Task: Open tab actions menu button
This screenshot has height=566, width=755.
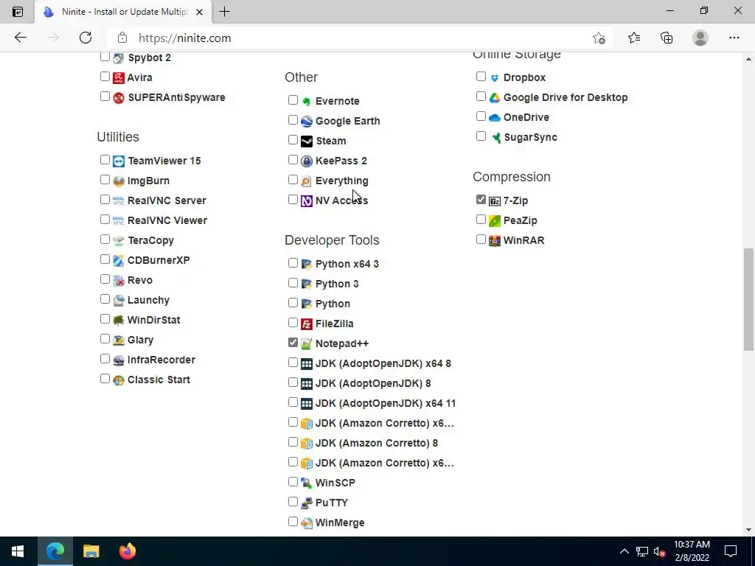Action: coord(18,12)
